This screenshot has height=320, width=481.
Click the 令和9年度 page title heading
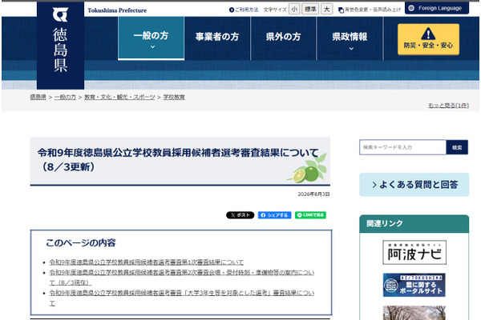(x=178, y=159)
